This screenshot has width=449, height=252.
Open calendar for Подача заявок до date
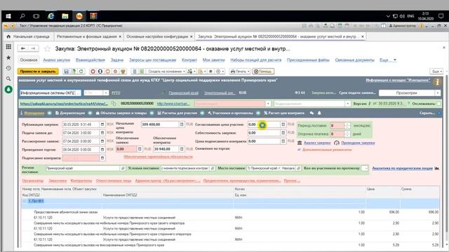(x=102, y=133)
